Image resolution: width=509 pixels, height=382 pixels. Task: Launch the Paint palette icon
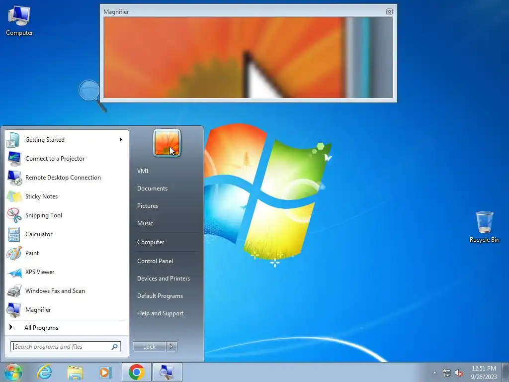click(x=14, y=253)
